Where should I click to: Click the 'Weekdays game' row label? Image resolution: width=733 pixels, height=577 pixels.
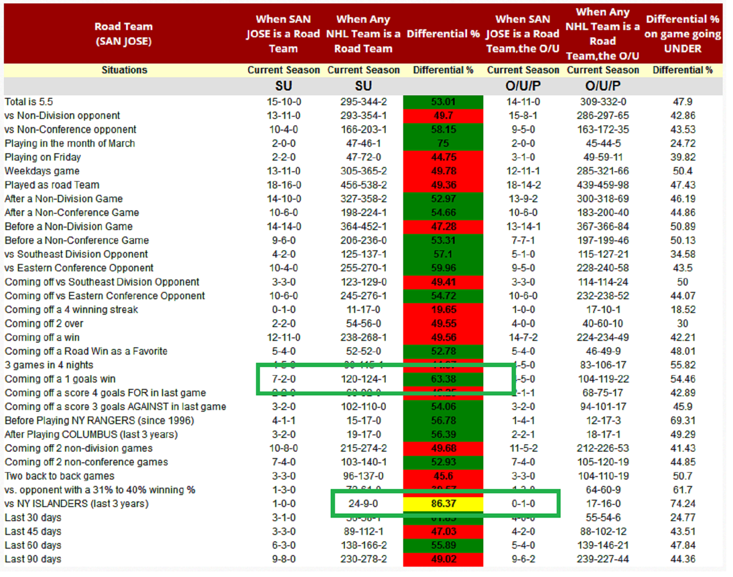point(42,171)
